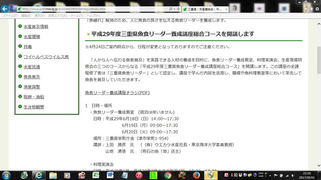Open the 水産普及情報 sidebar link

coord(36,27)
